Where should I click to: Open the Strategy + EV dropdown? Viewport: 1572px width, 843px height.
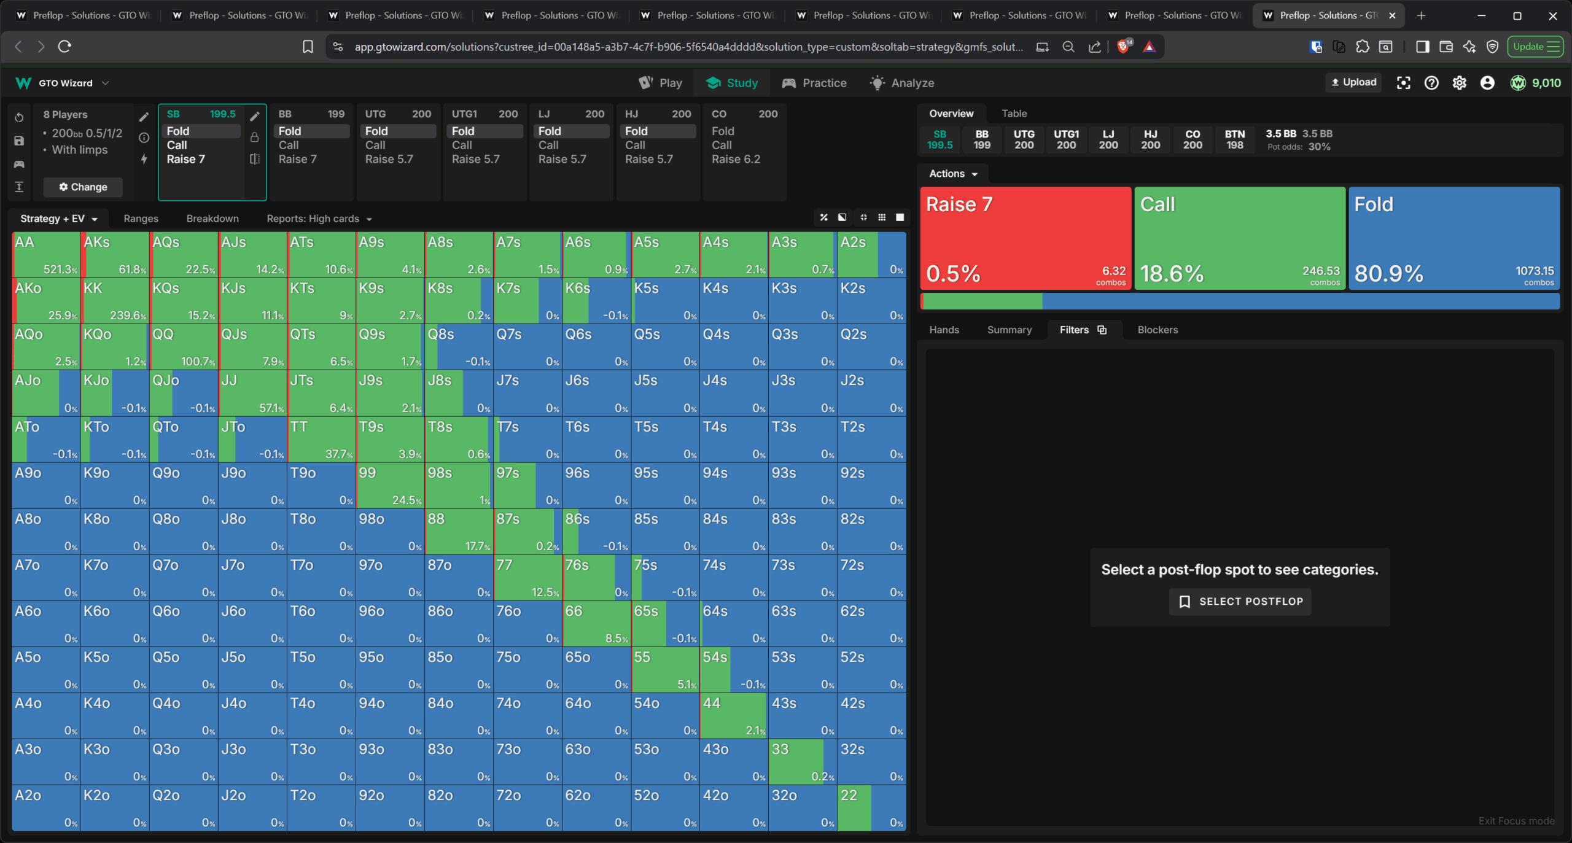coord(58,219)
